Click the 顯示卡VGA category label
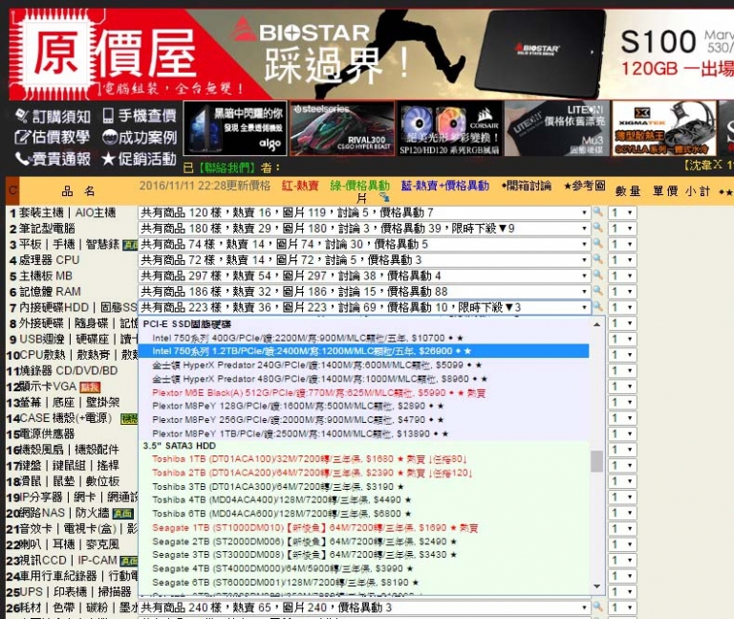This screenshot has width=734, height=619. (x=47, y=387)
